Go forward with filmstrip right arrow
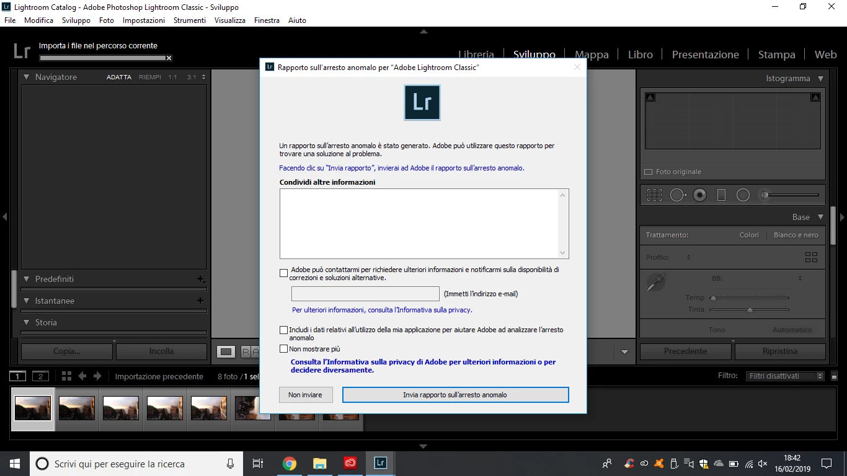Viewport: 847px width, 476px height. [x=97, y=376]
